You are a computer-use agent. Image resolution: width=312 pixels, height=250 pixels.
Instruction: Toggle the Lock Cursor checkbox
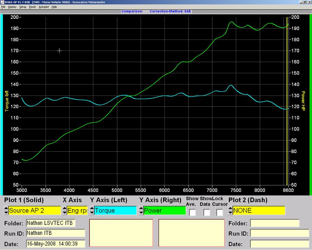click(220, 212)
